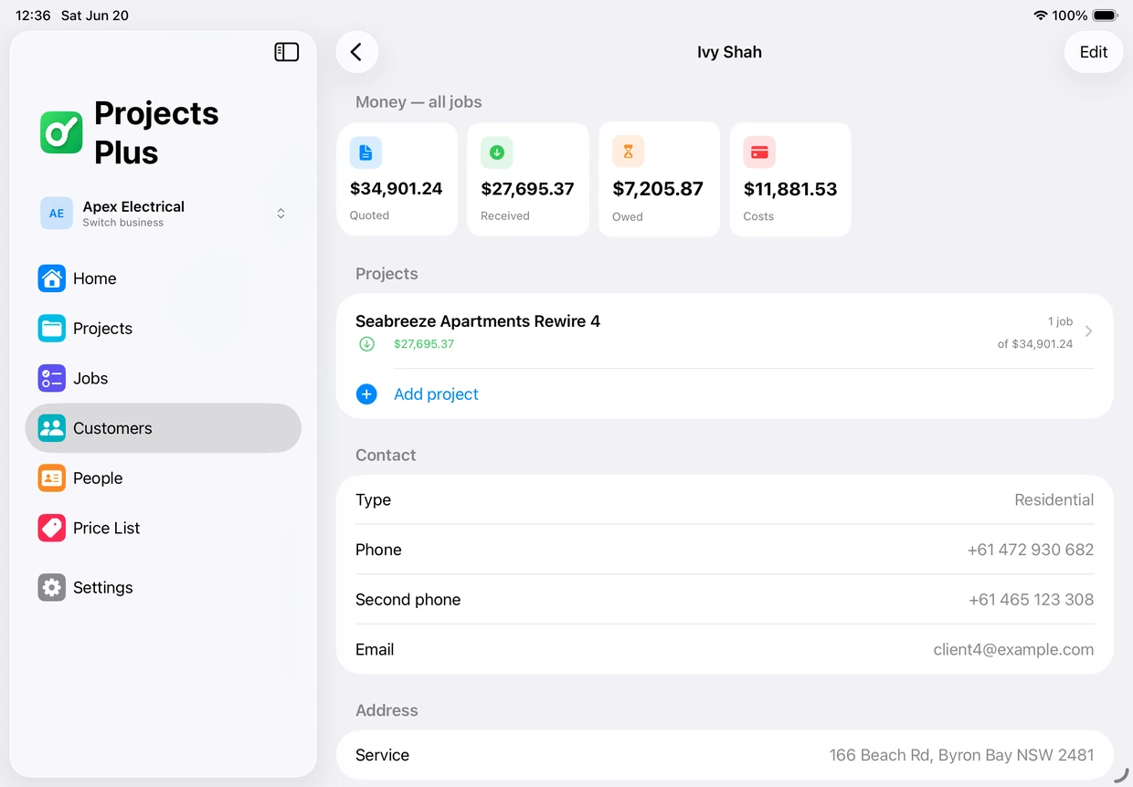Open the Home menu item
The image size is (1133, 787).
coord(163,278)
